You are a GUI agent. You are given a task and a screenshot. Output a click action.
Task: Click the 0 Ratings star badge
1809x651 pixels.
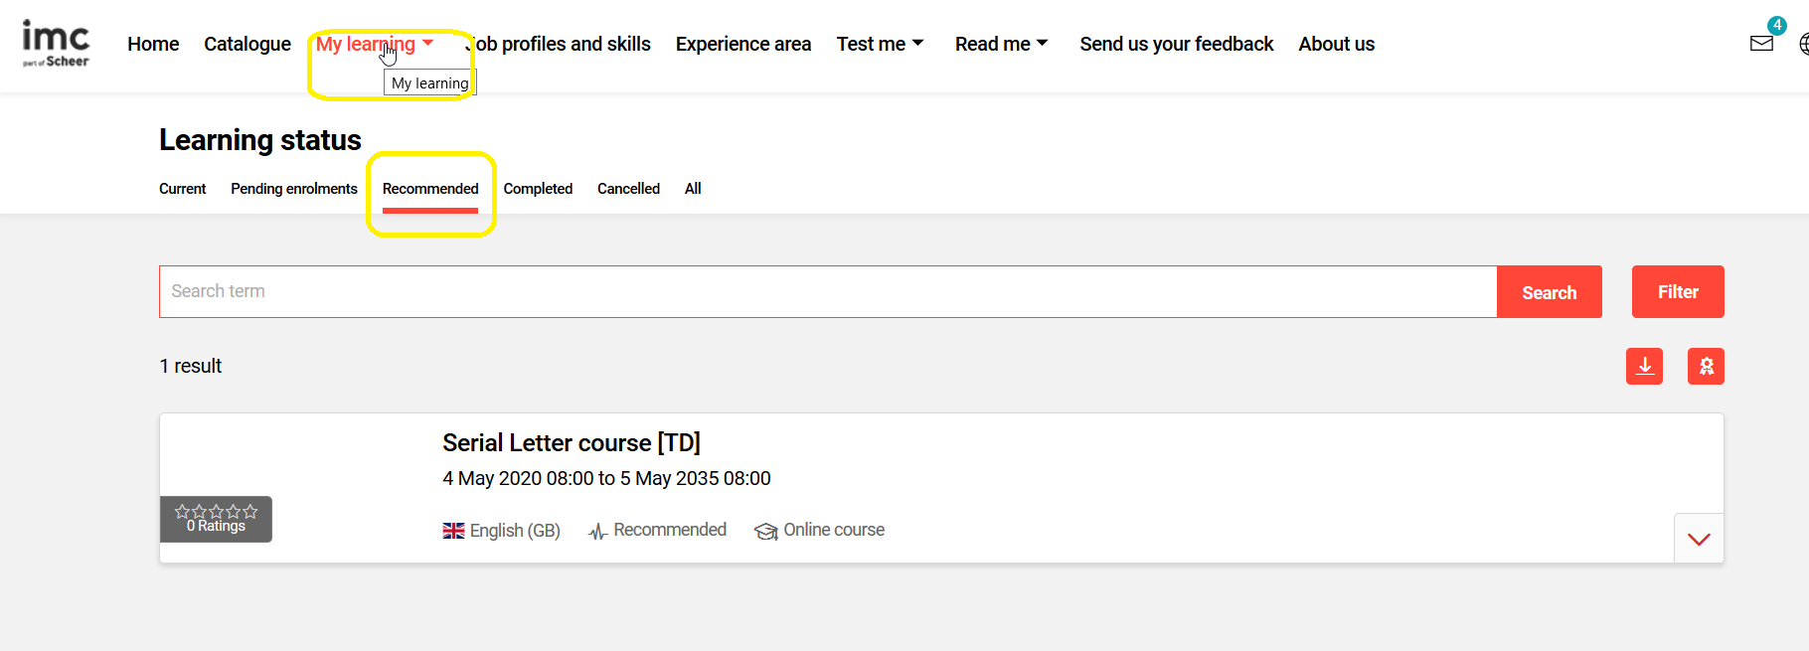(x=216, y=519)
